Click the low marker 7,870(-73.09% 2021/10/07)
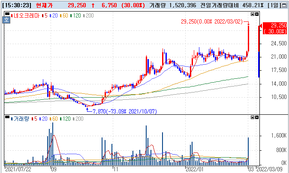The width and height of the screenshot is (289, 173). click(125, 111)
